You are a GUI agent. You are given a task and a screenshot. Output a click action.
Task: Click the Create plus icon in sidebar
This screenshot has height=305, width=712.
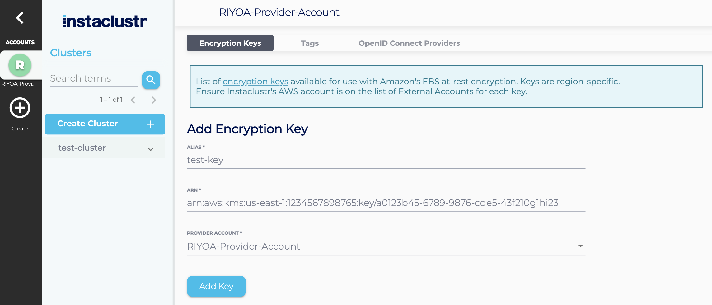pos(20,108)
